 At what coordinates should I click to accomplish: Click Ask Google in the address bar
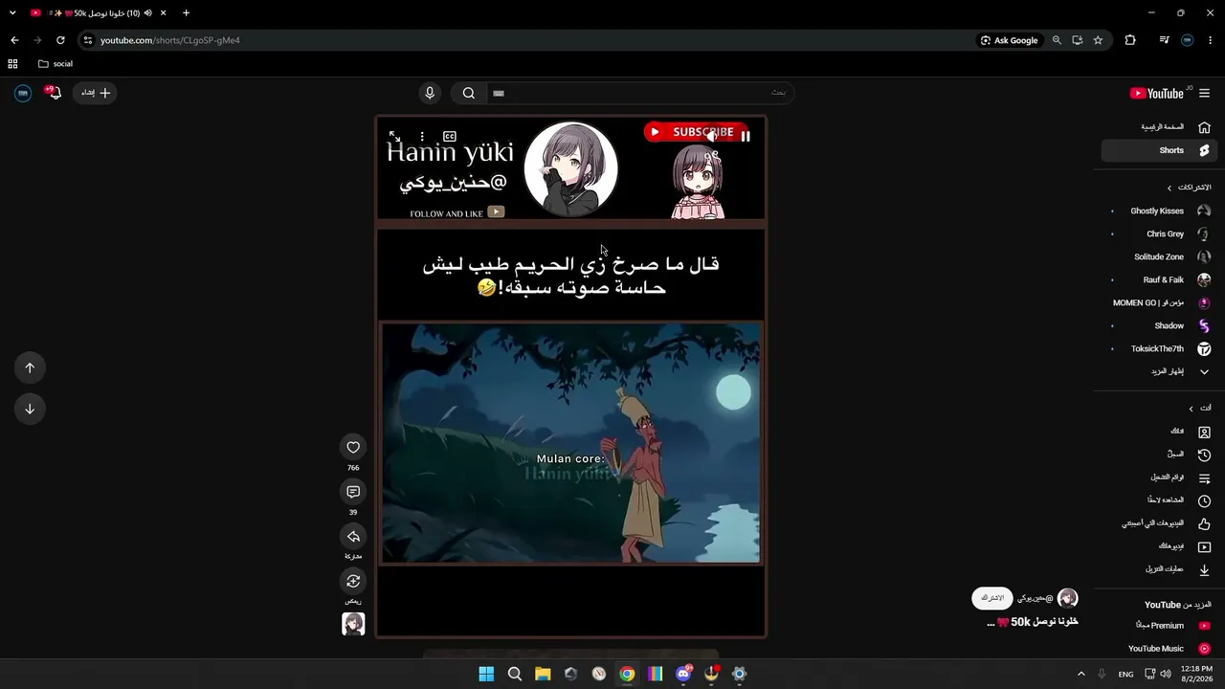[x=1009, y=40]
